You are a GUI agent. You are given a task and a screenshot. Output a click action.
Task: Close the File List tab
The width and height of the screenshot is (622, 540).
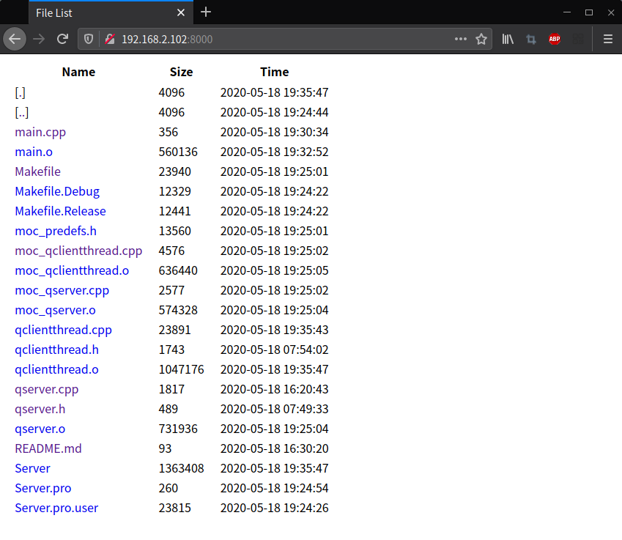[181, 12]
